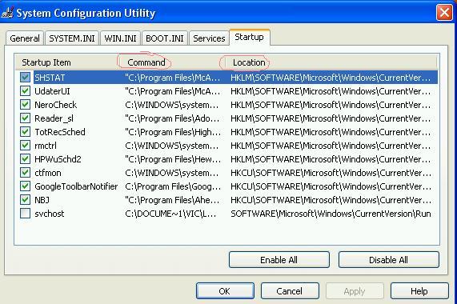This screenshot has width=457, height=304.
Task: Toggle the GoogleToolbarNotifier checkbox
Action: [25, 186]
